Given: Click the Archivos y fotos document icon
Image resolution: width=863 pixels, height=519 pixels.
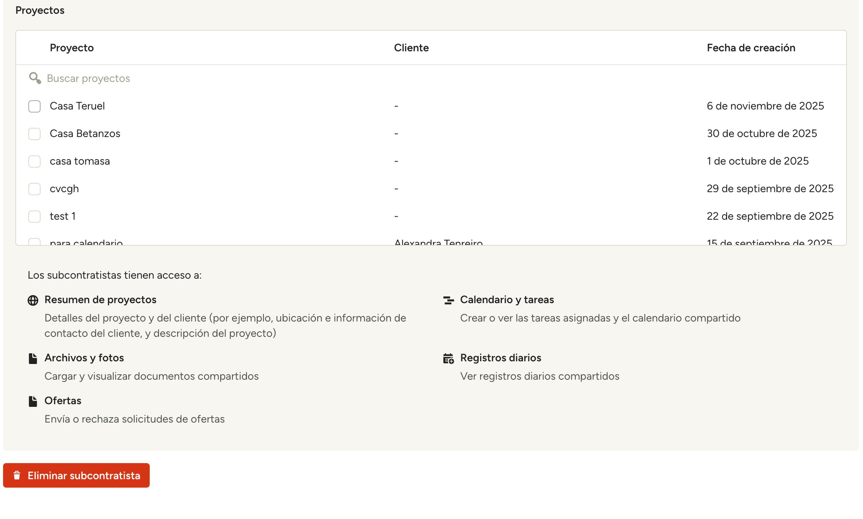Looking at the screenshot, I should (33, 359).
